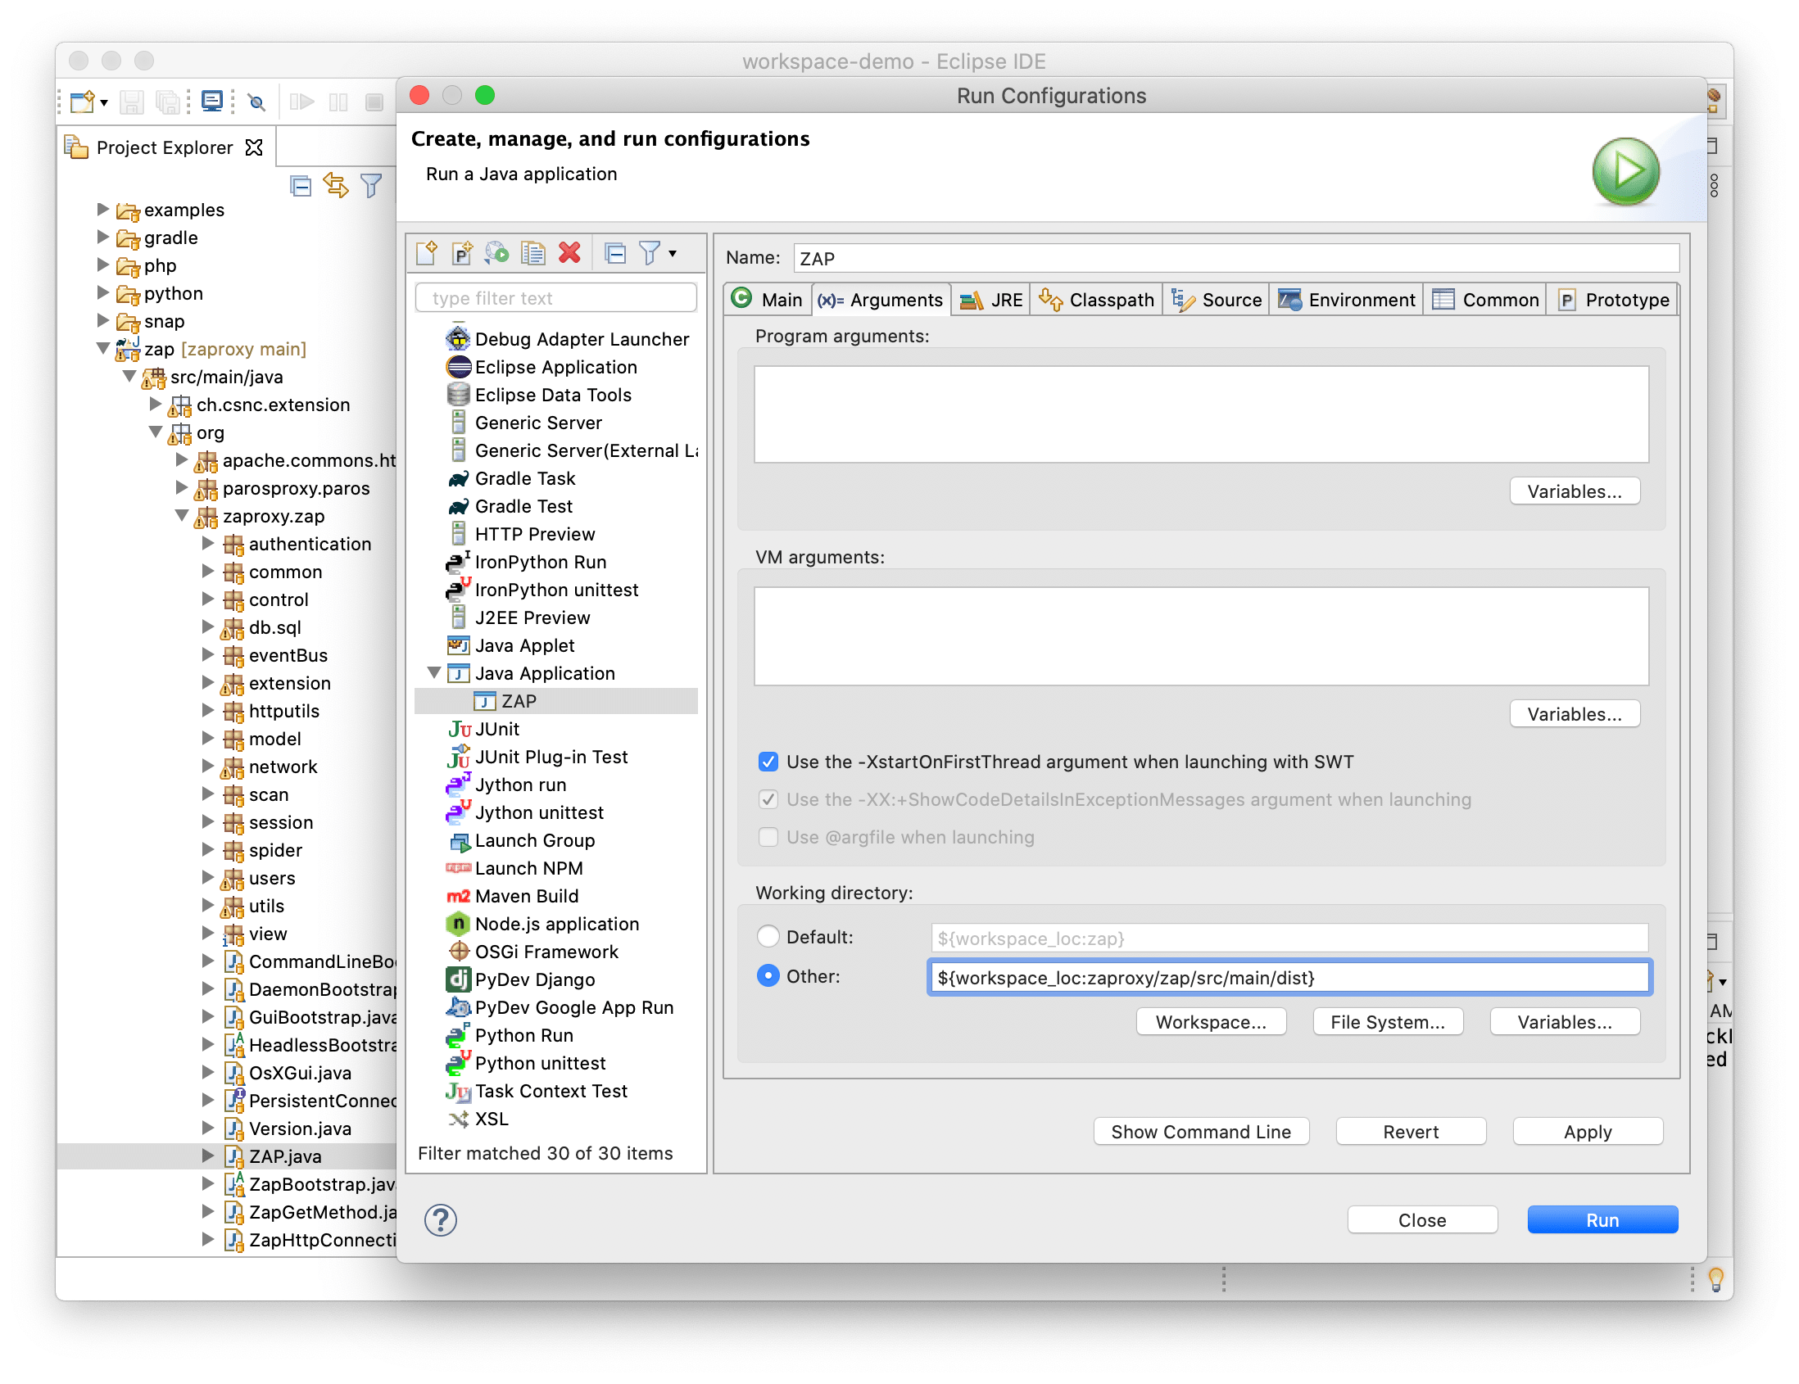Open the launch configuration filter dropdown arrow
This screenshot has height=1384, width=1799.
click(673, 254)
